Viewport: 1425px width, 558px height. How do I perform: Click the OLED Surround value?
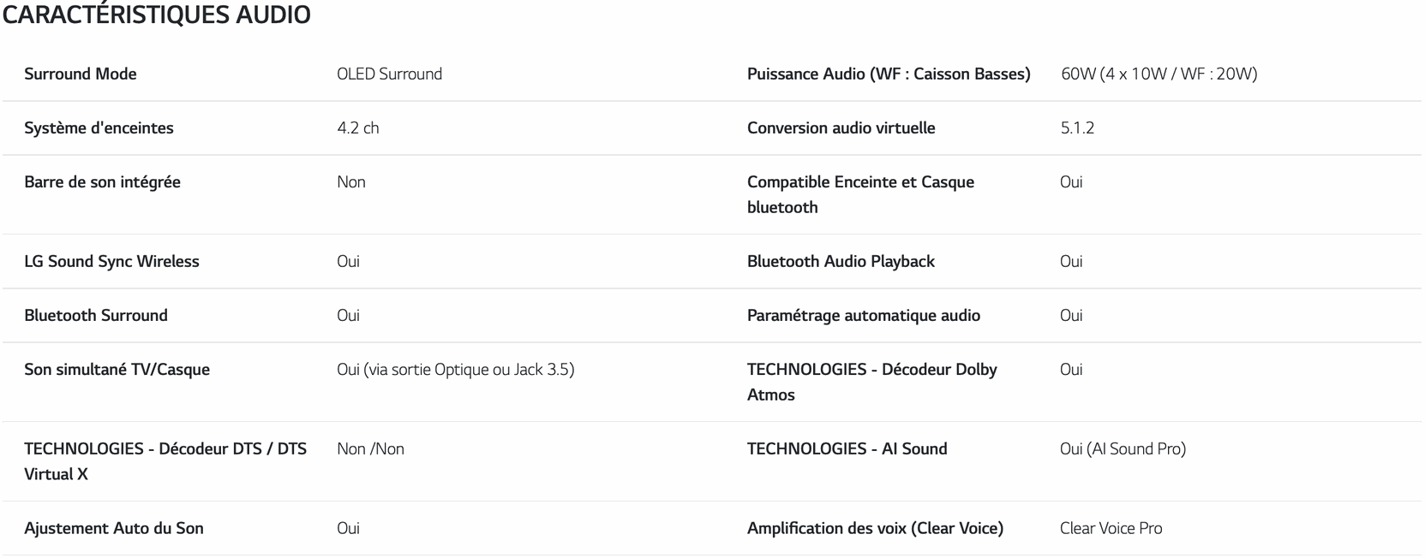(389, 74)
